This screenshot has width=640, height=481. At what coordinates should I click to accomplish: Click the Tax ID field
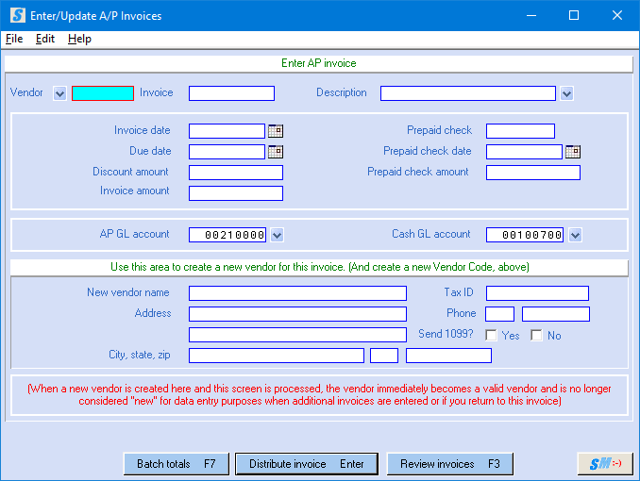click(537, 293)
